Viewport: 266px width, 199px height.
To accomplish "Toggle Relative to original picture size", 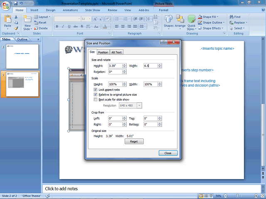I will point(96,95).
